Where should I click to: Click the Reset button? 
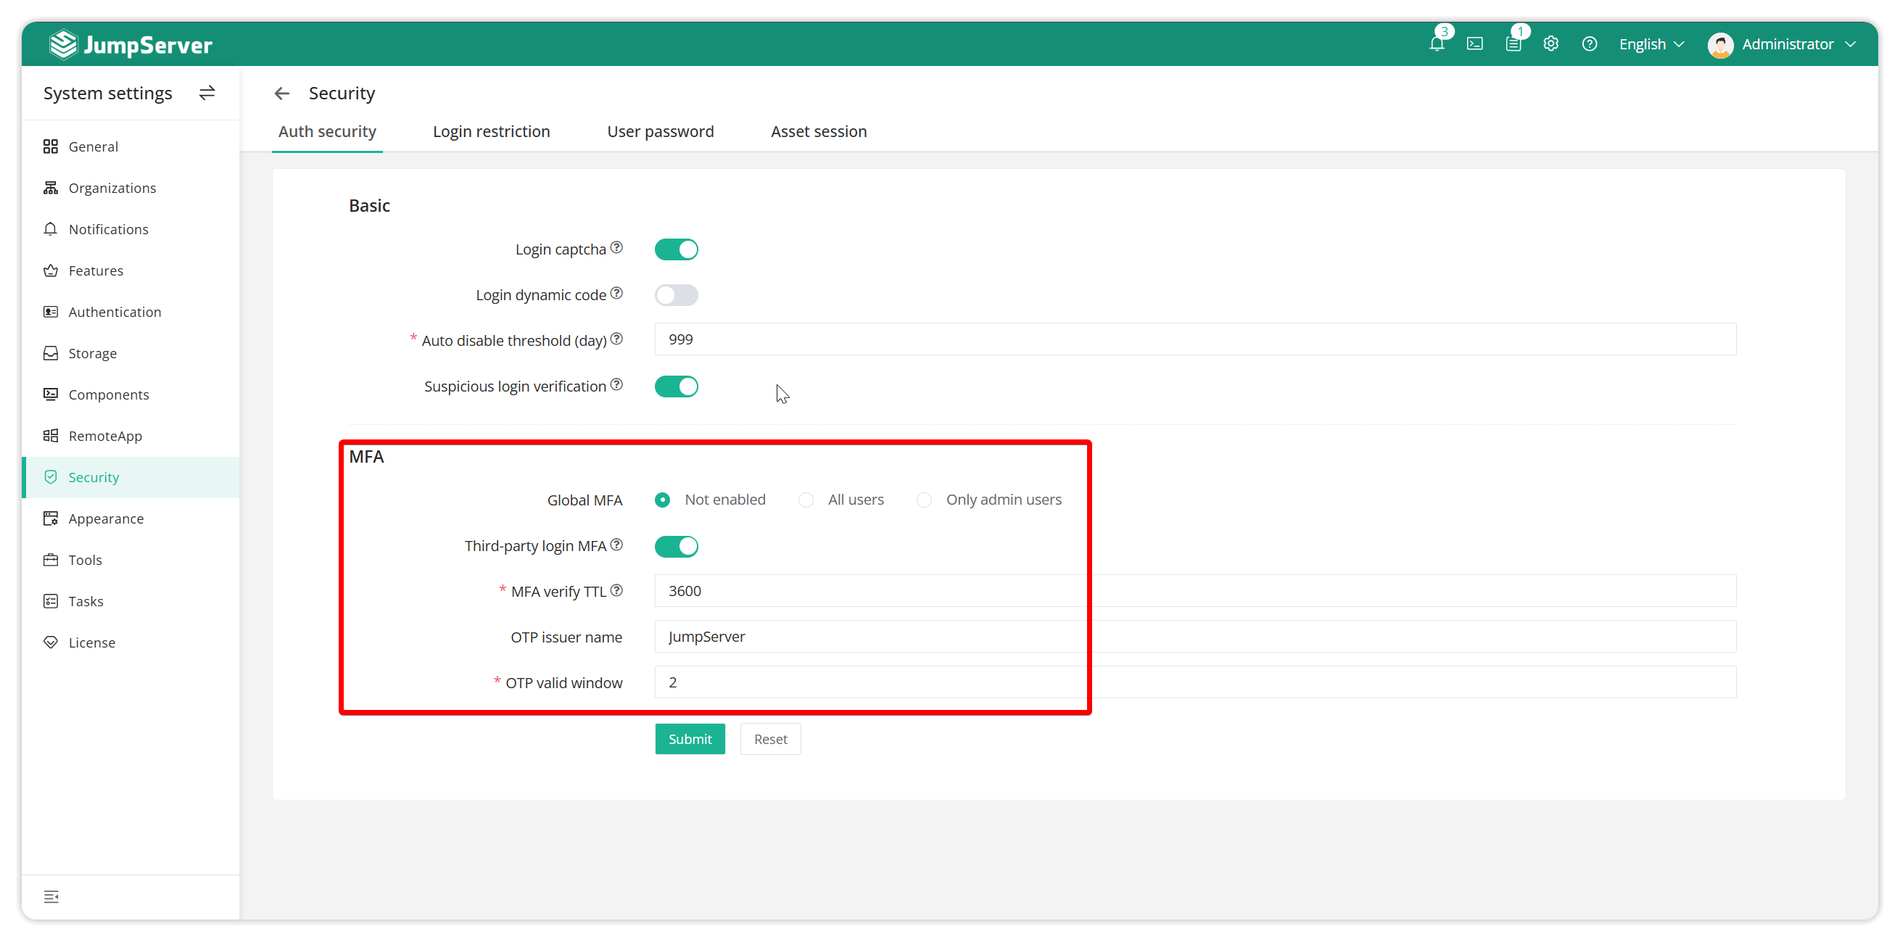click(770, 738)
